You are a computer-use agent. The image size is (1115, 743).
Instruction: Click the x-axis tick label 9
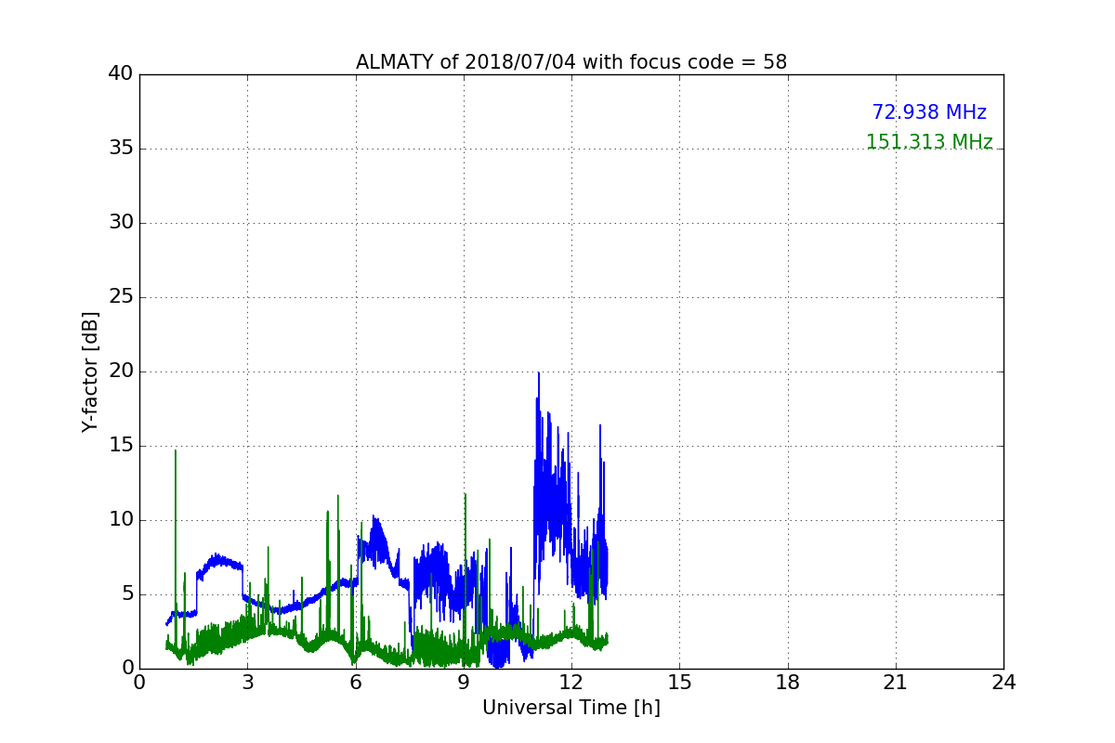click(x=464, y=683)
